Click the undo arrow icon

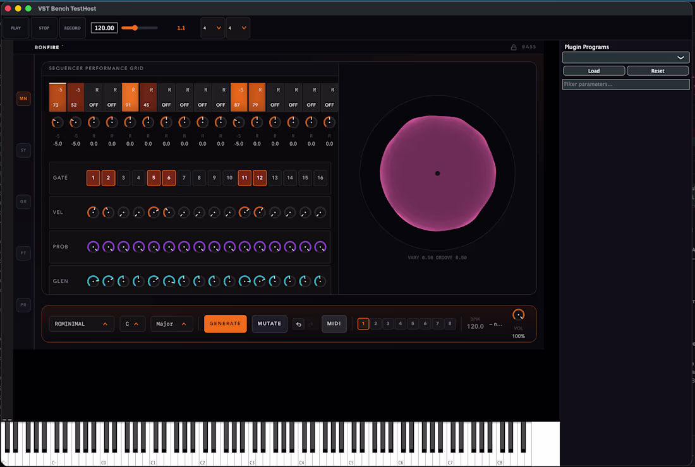click(298, 324)
